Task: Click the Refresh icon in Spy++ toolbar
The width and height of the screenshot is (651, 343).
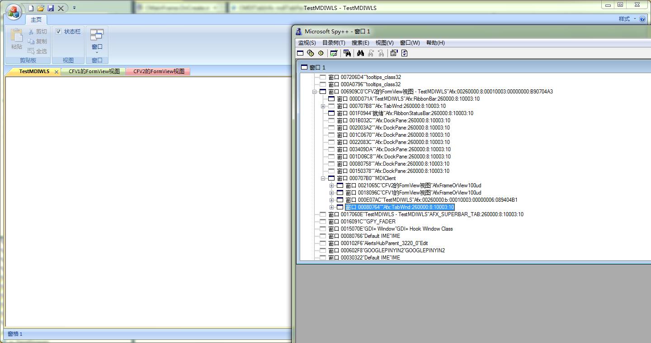Action: 404,53
